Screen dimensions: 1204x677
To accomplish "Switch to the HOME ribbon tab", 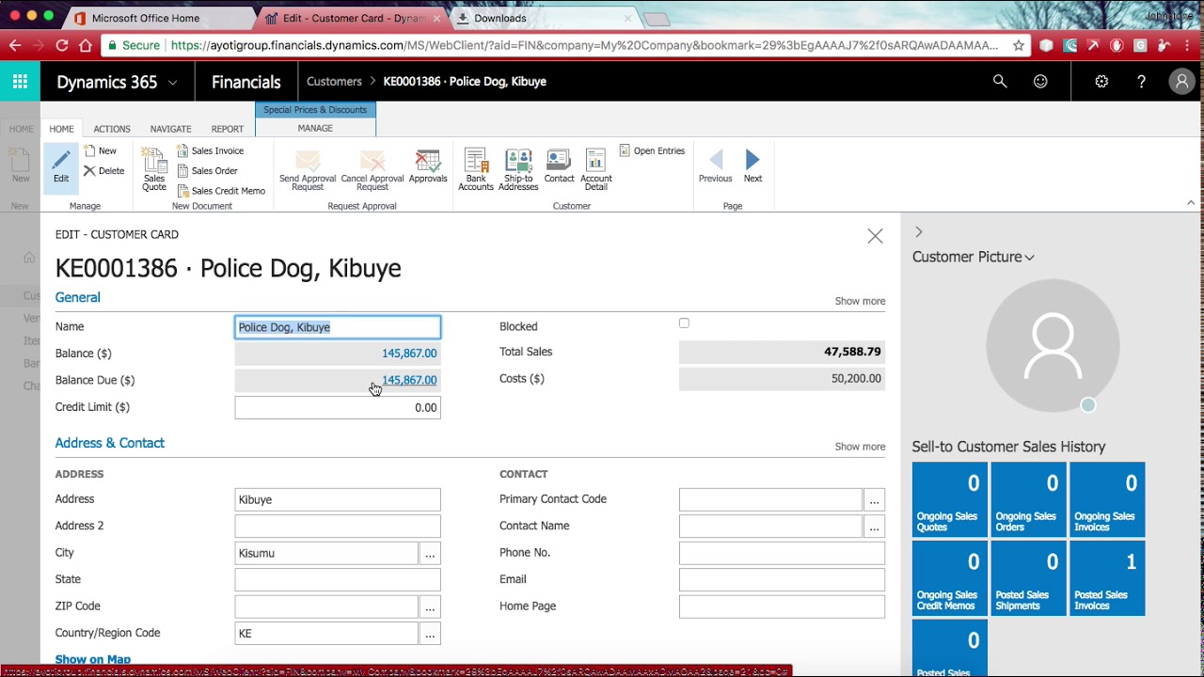I will [x=61, y=129].
